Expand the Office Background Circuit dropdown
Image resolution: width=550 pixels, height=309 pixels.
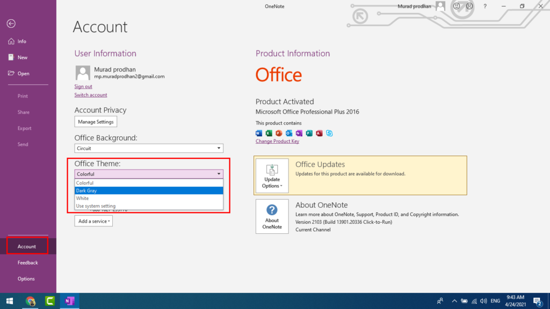[x=149, y=148]
